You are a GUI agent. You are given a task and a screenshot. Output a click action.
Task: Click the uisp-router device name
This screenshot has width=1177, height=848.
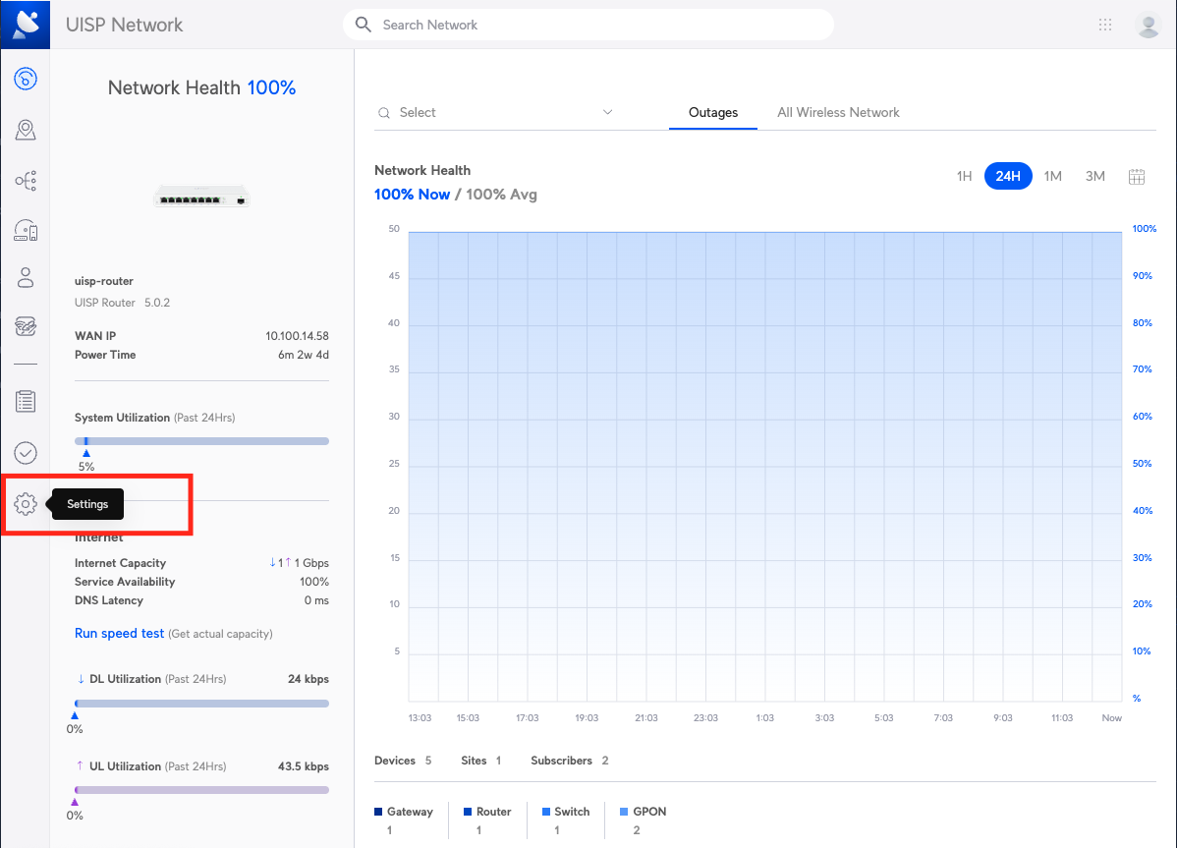tap(103, 281)
